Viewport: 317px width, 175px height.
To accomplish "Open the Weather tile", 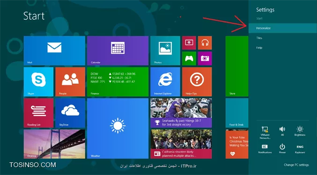I will coord(118,128).
